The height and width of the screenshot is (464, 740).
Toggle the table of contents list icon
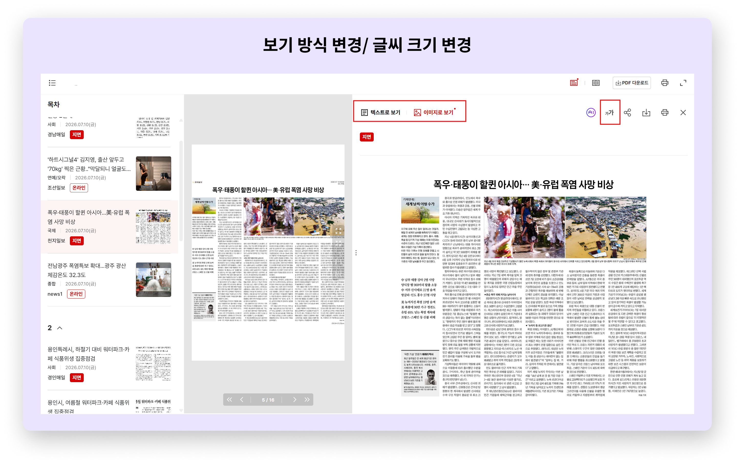tap(52, 83)
